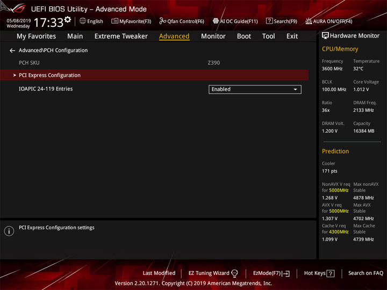Toggle AURA lighting icon
387x290 pixels.
point(309,21)
